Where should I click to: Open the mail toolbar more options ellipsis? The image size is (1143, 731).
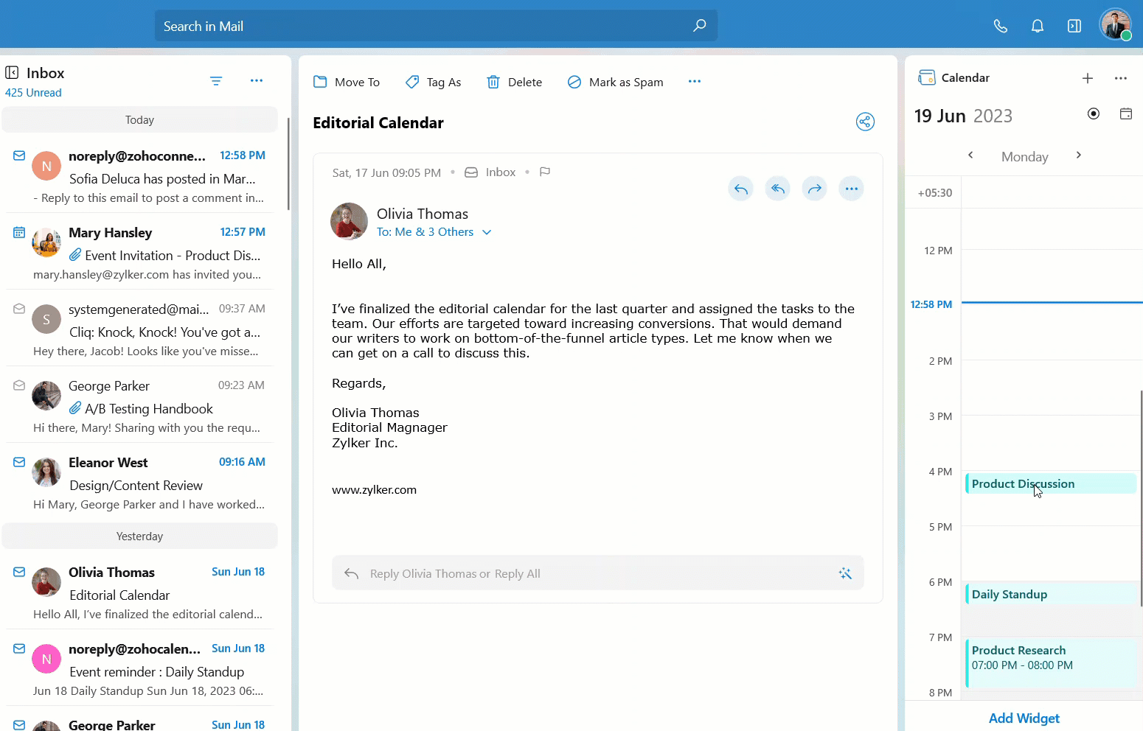[695, 81]
